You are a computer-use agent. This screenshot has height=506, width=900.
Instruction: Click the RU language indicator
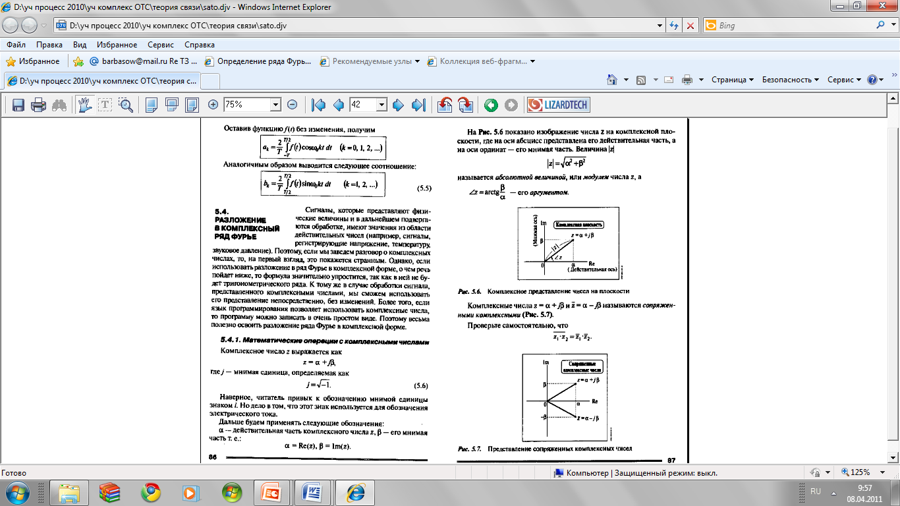[x=816, y=492]
